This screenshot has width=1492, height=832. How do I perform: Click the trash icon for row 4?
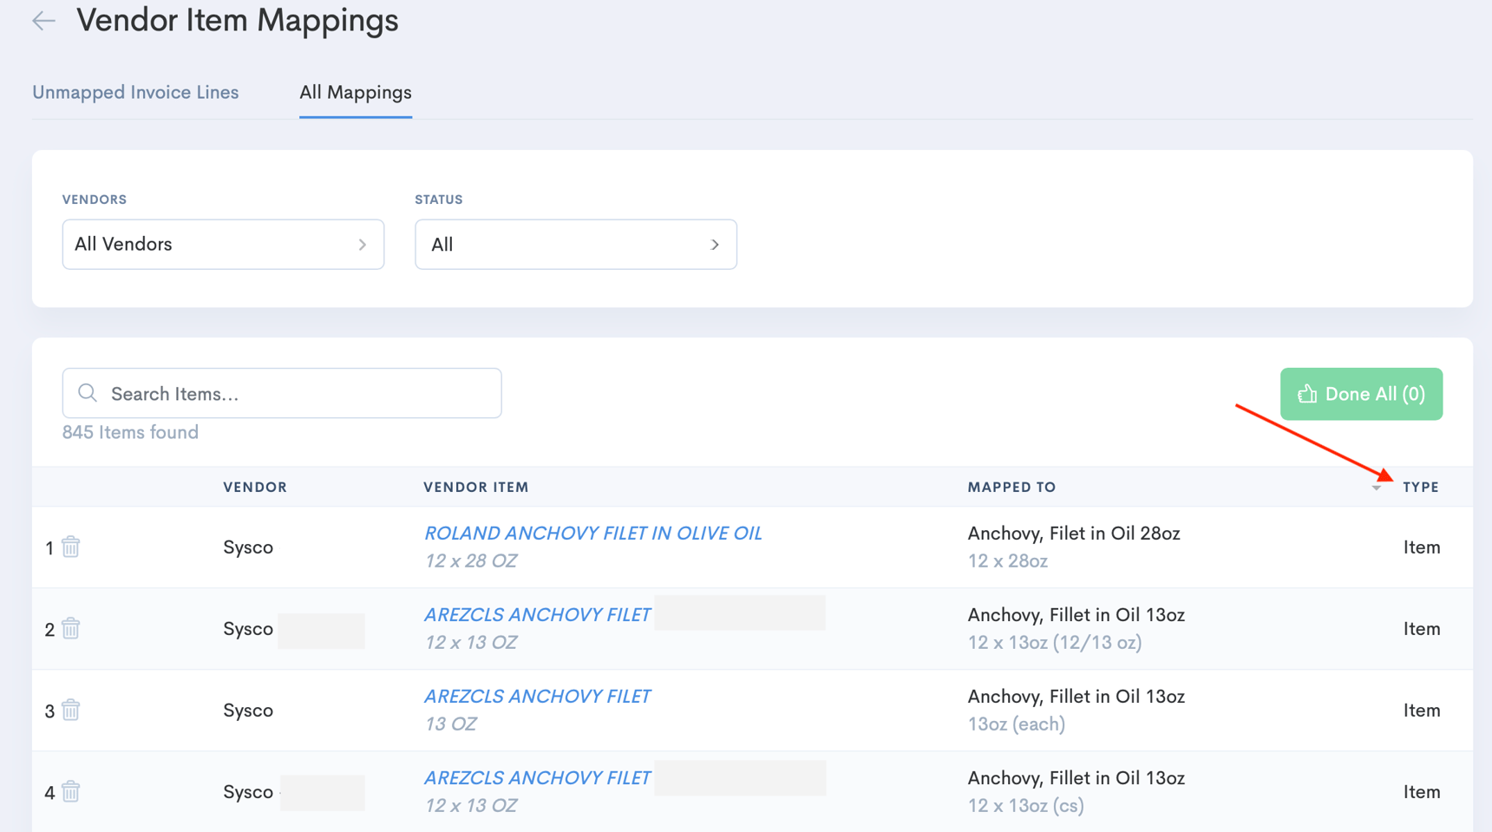[x=71, y=791]
